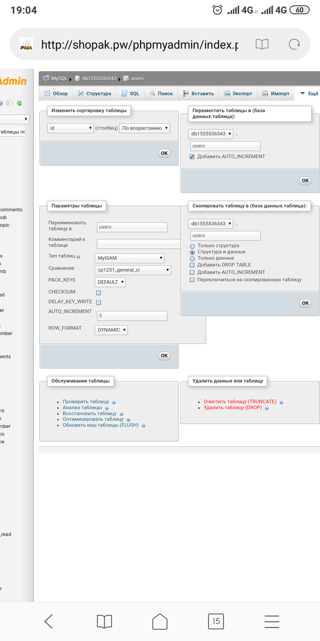Viewport: 320px width, 641px height.
Task: Tap the browser reload icon
Action: coord(294,45)
